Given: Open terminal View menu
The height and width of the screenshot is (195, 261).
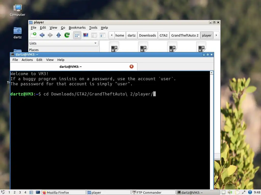Looking at the screenshot, I should point(50,60).
